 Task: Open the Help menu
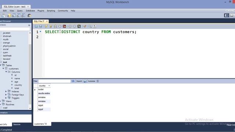[73, 11]
